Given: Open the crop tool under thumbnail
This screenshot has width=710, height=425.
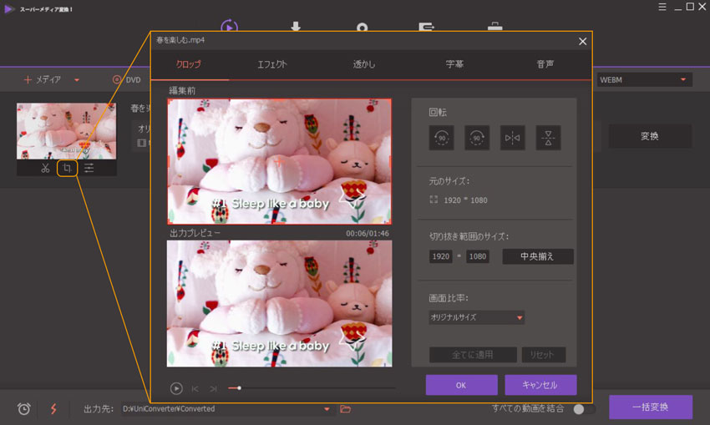Looking at the screenshot, I should 67,169.
